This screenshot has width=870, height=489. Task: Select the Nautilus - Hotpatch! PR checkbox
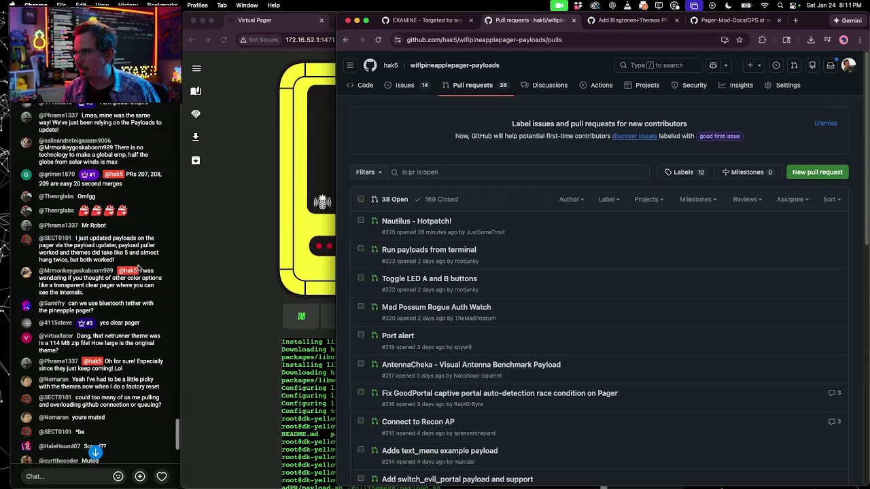(x=361, y=220)
